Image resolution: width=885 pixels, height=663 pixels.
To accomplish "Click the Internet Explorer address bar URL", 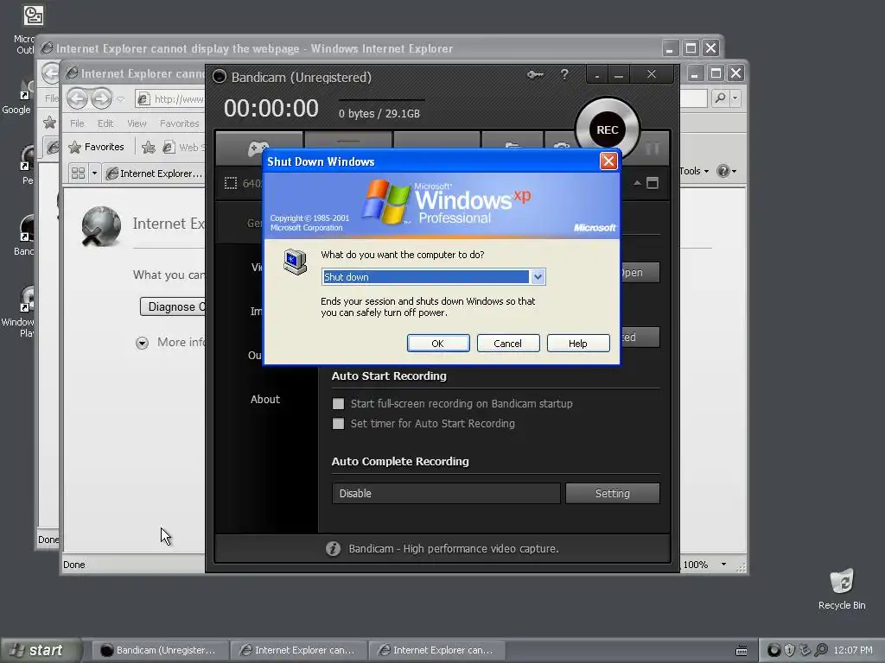I will [x=178, y=99].
